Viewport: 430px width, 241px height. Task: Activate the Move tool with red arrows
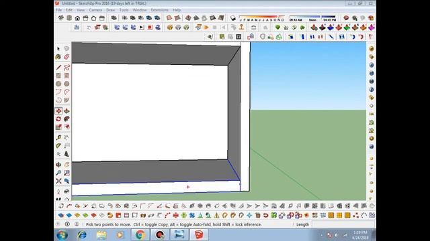click(x=58, y=111)
